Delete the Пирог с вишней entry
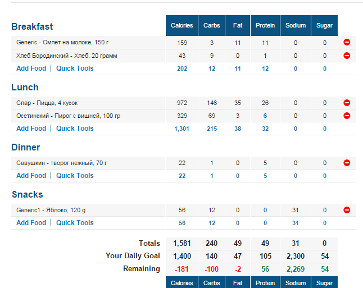 (347, 116)
